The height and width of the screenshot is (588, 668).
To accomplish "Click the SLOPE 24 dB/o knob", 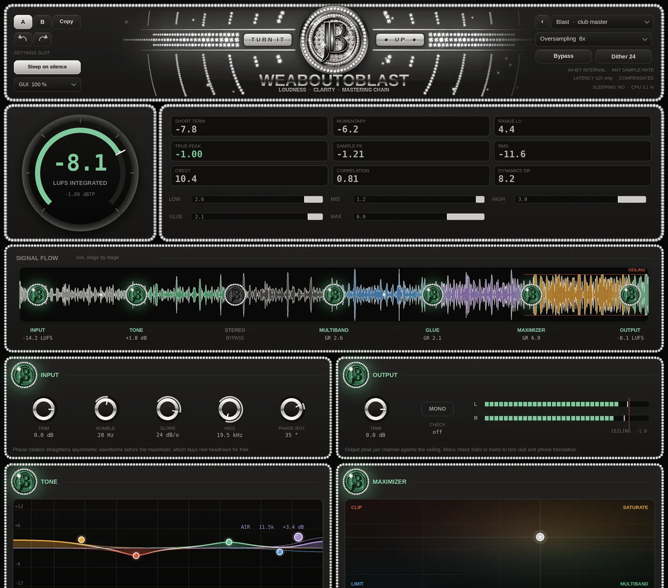I will pos(167,409).
